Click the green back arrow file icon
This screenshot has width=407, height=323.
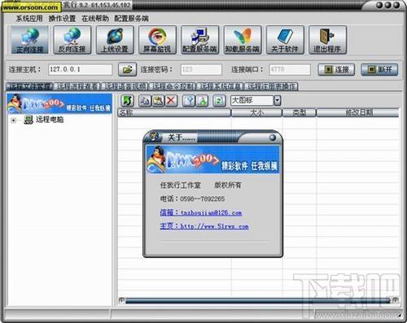click(x=127, y=101)
